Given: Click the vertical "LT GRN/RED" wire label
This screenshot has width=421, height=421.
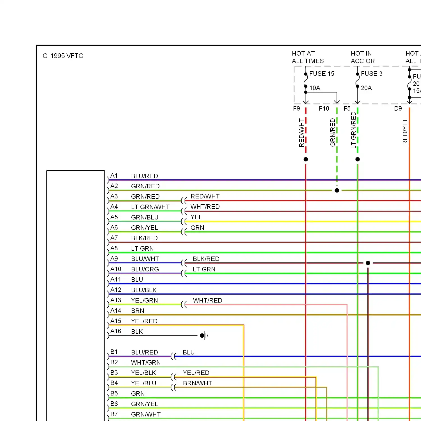Looking at the screenshot, I should tap(353, 130).
